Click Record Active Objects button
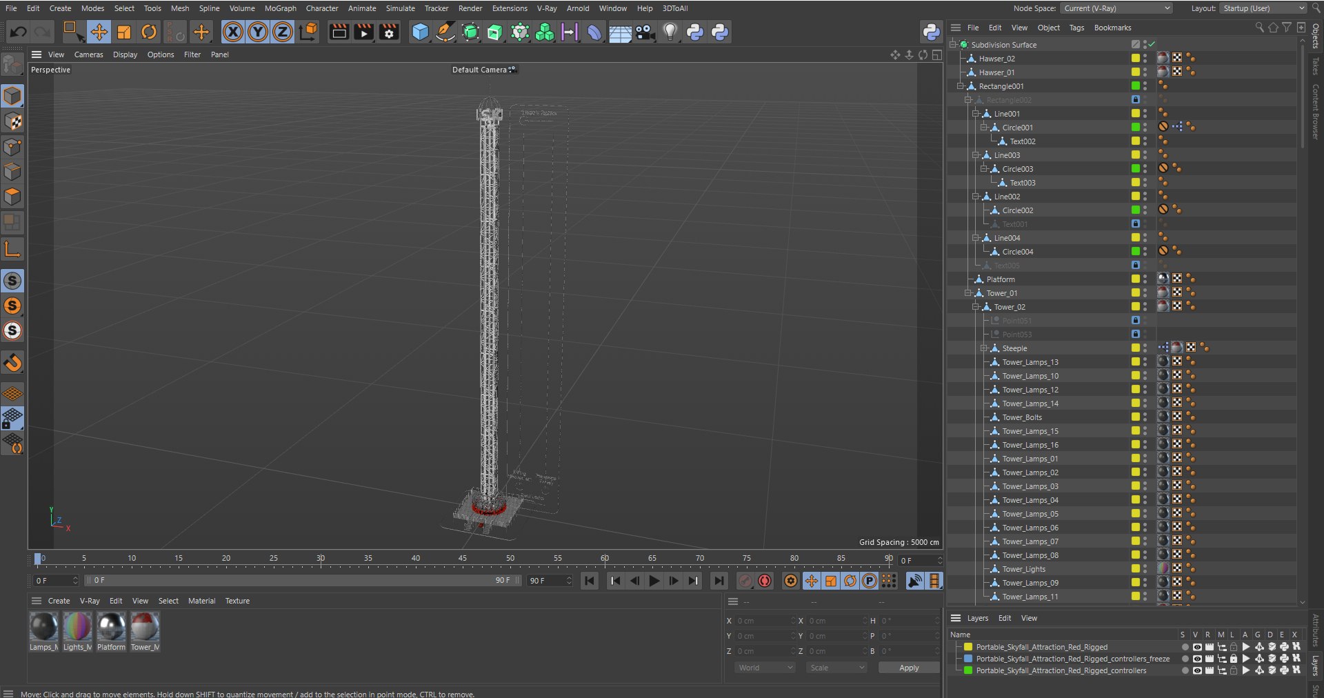This screenshot has height=698, width=1324. (745, 581)
